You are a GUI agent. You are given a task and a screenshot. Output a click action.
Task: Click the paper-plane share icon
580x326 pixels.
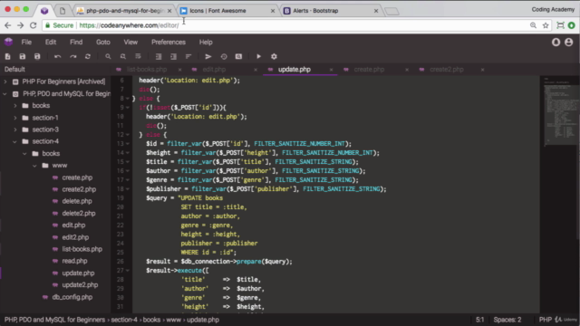point(208,56)
